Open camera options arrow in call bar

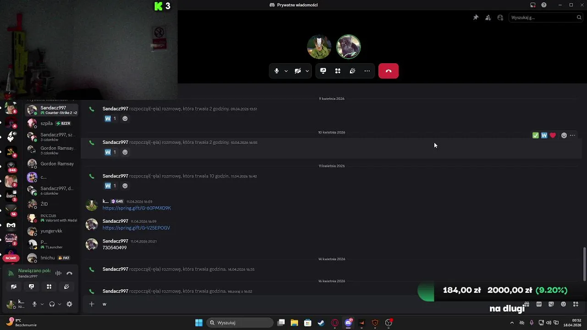(307, 71)
